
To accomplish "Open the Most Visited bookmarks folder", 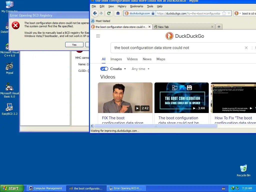I will (100, 21).
